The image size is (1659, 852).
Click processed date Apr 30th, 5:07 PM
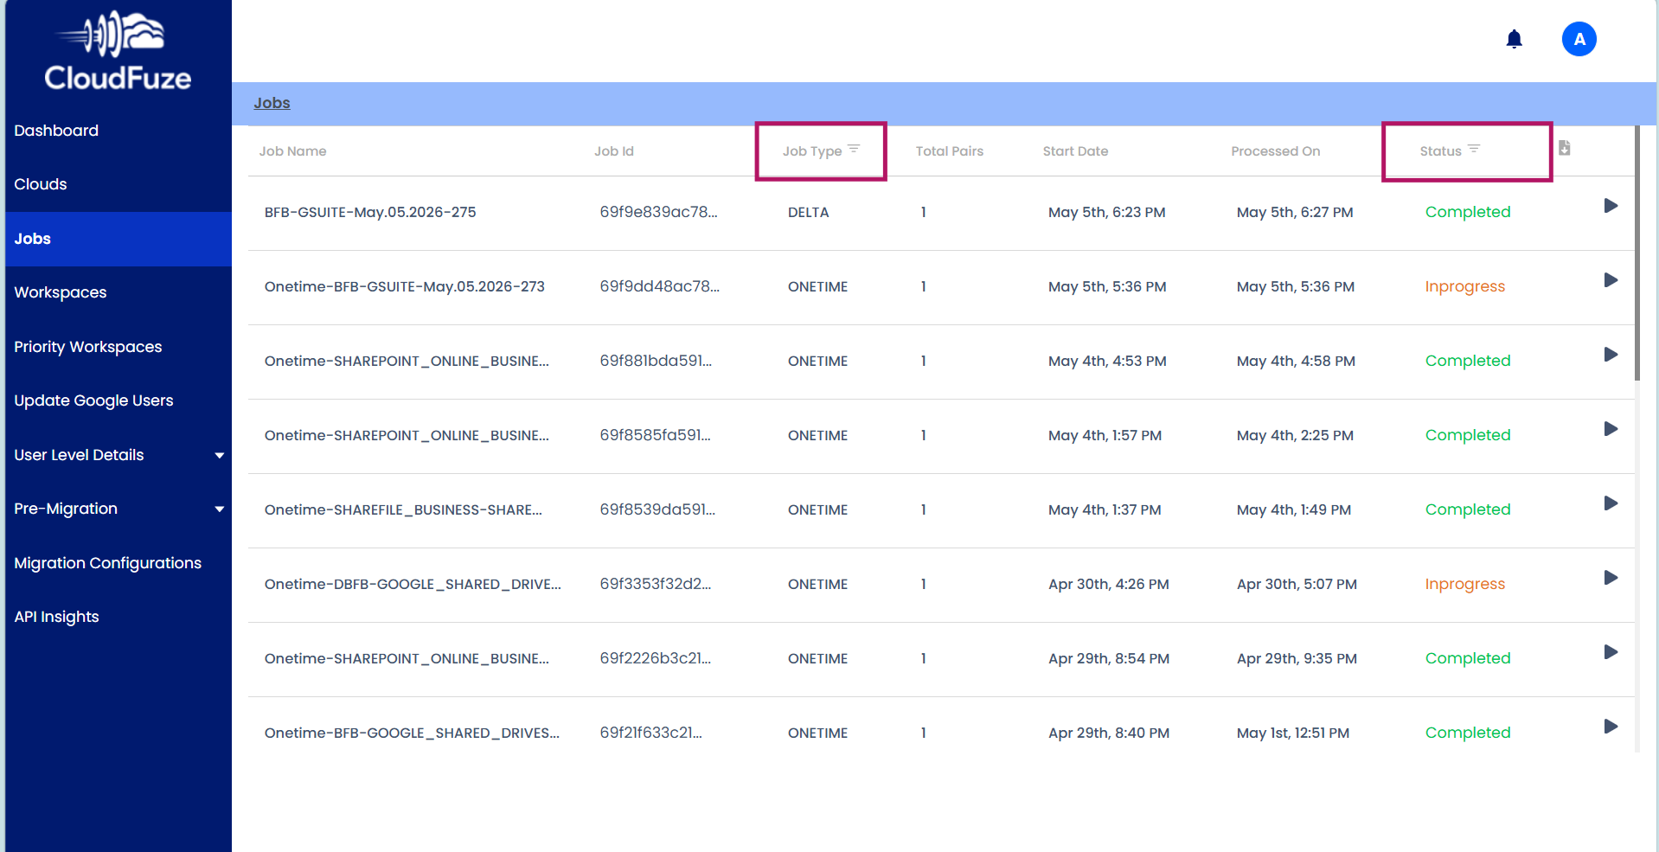1296,584
